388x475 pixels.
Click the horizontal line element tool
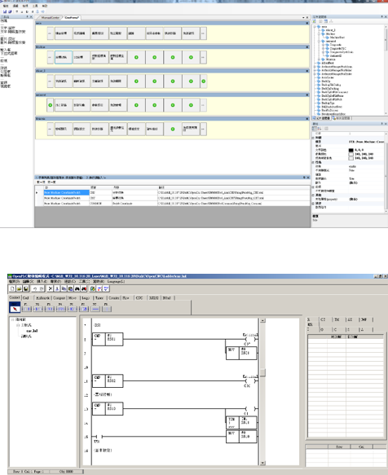[96, 309]
